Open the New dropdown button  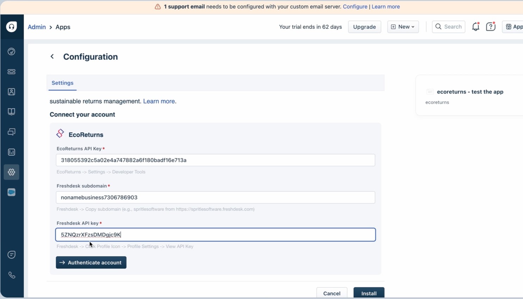pyautogui.click(x=403, y=27)
